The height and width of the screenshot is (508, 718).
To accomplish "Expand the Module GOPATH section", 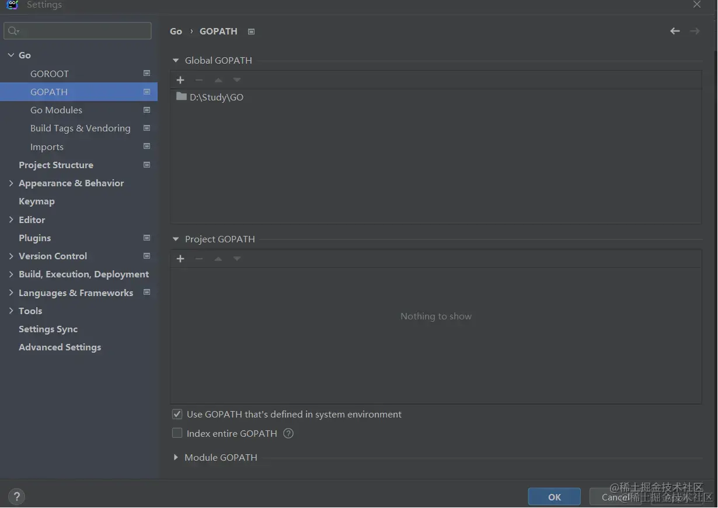I will (176, 457).
